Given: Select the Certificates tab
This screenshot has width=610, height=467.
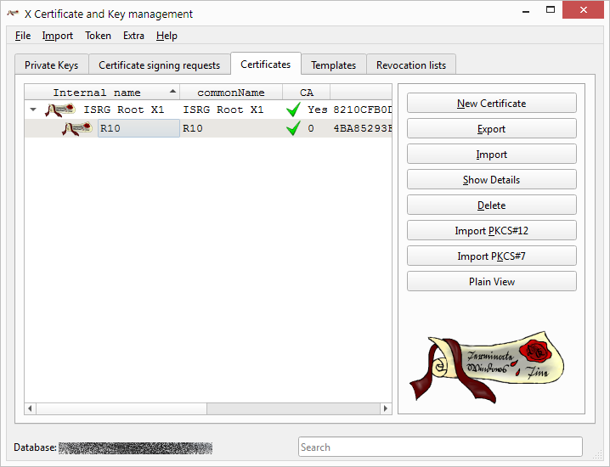Looking at the screenshot, I should [x=266, y=65].
